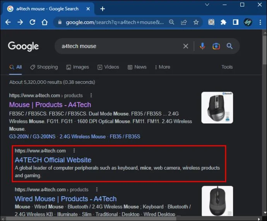Click the scroll down arrow

264,212
